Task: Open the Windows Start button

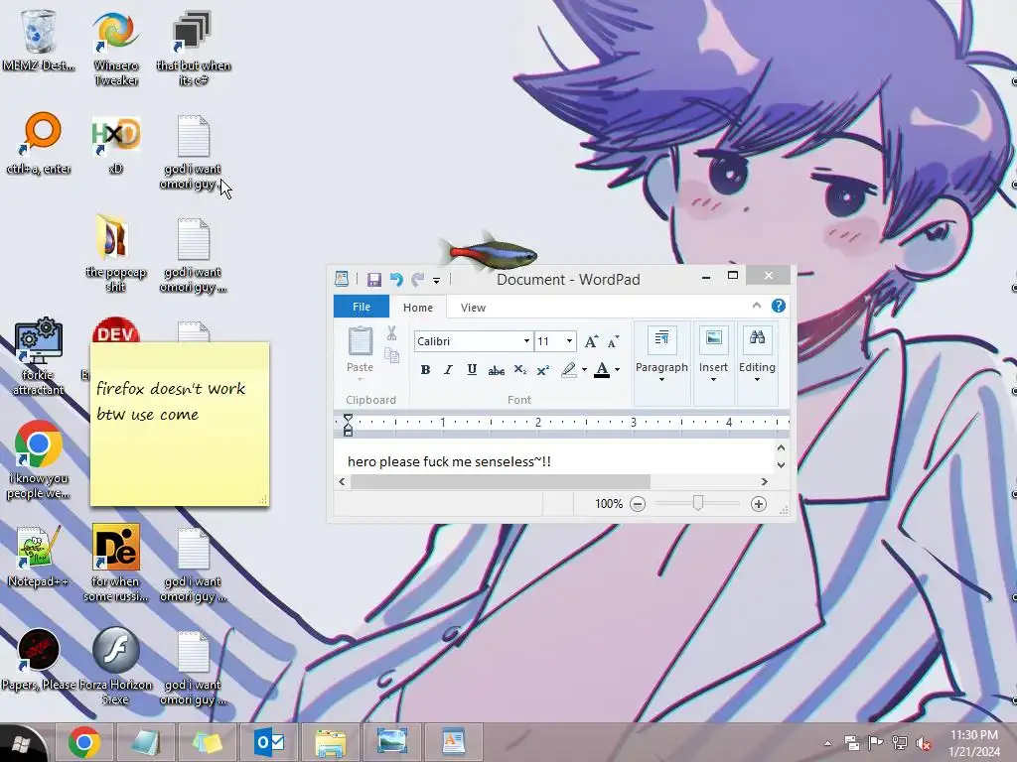Action: [x=22, y=742]
